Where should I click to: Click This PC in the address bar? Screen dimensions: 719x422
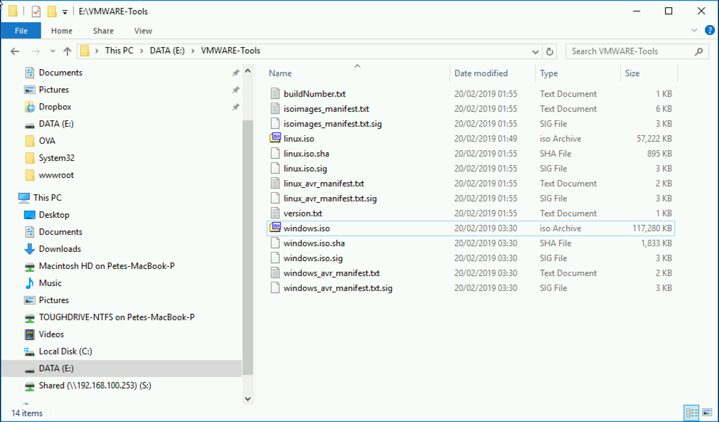click(x=119, y=51)
